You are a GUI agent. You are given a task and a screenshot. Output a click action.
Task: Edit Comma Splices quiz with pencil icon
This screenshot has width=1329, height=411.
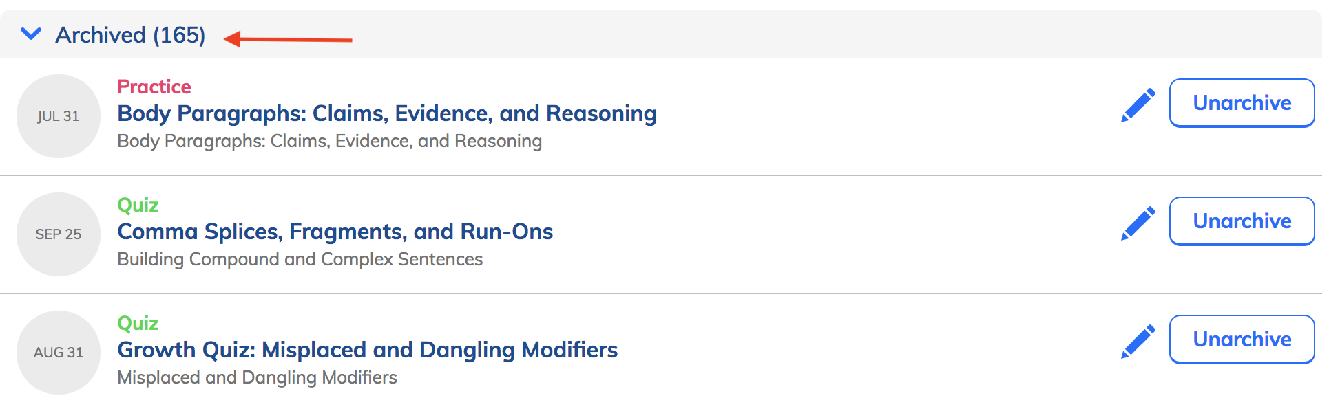(x=1138, y=223)
